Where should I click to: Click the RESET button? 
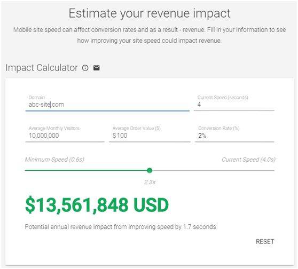[265, 241]
